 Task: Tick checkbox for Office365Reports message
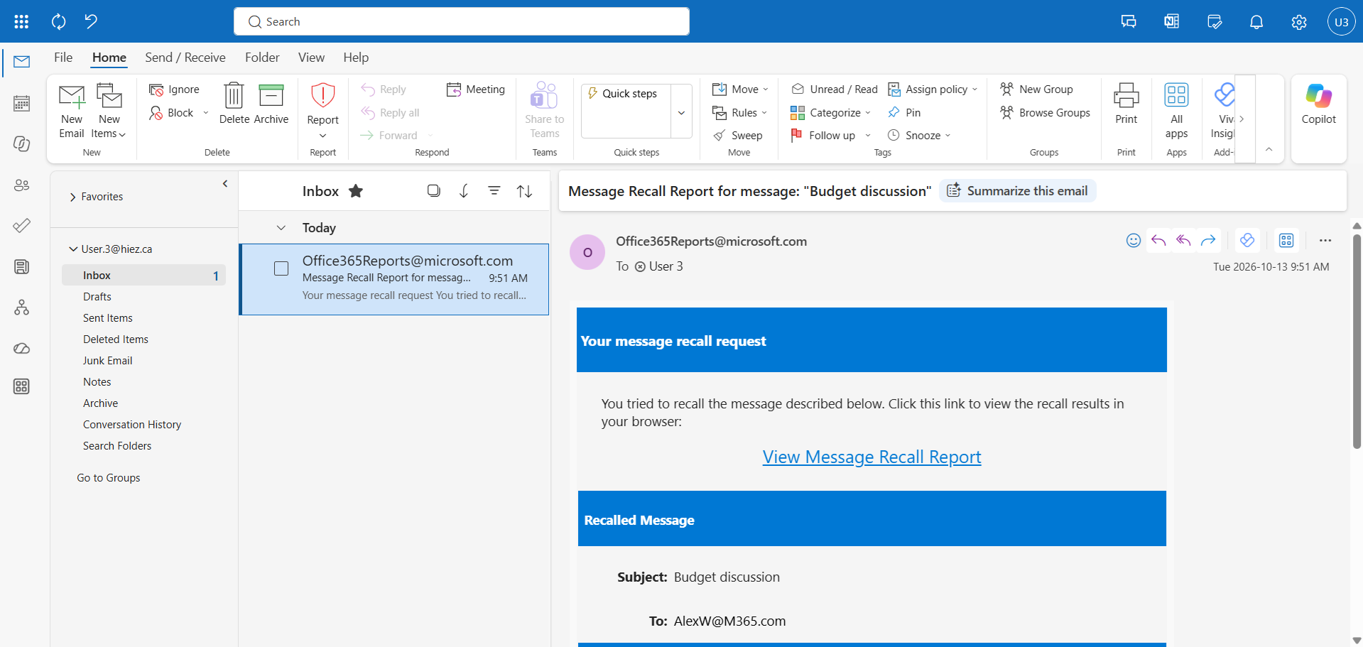281,268
